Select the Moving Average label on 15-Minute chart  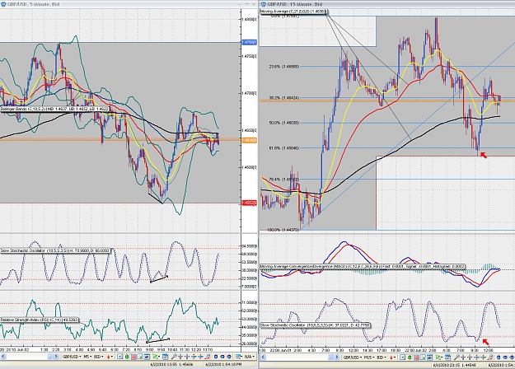coord(293,12)
